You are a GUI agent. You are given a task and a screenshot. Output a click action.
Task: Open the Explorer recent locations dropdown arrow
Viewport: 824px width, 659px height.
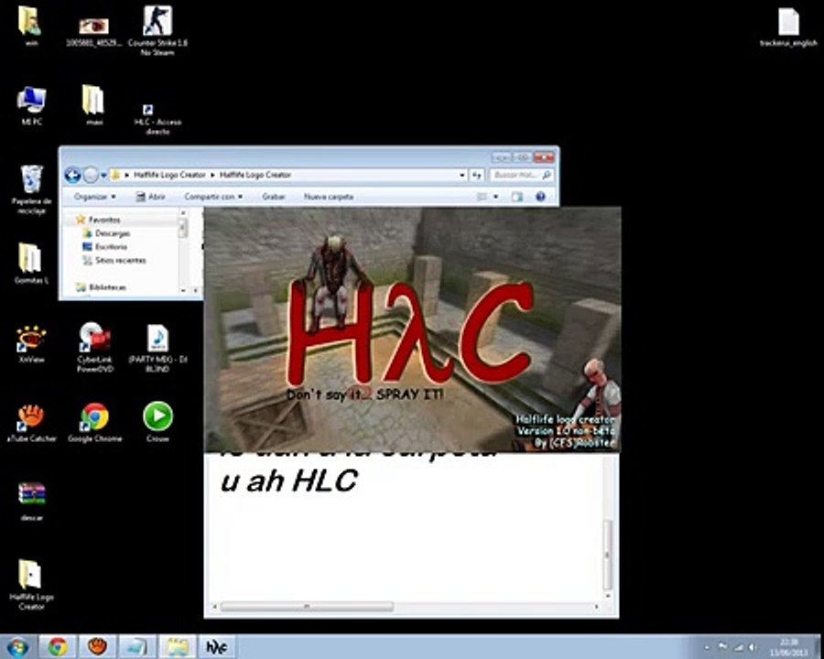(x=103, y=175)
